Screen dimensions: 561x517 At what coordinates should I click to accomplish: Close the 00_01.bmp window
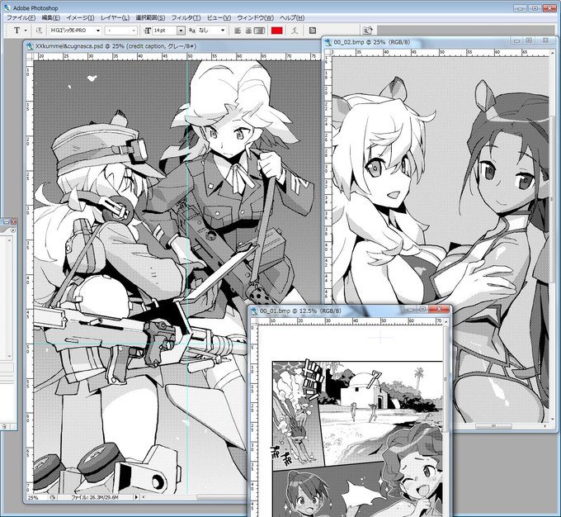(x=439, y=309)
